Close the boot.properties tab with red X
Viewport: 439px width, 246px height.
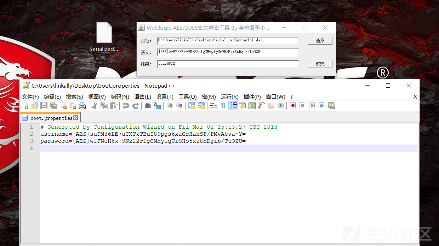click(75, 118)
